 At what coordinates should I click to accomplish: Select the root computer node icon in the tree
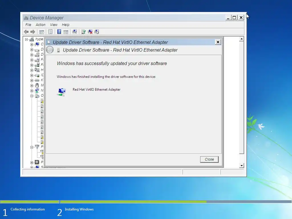pyautogui.click(x=32, y=39)
